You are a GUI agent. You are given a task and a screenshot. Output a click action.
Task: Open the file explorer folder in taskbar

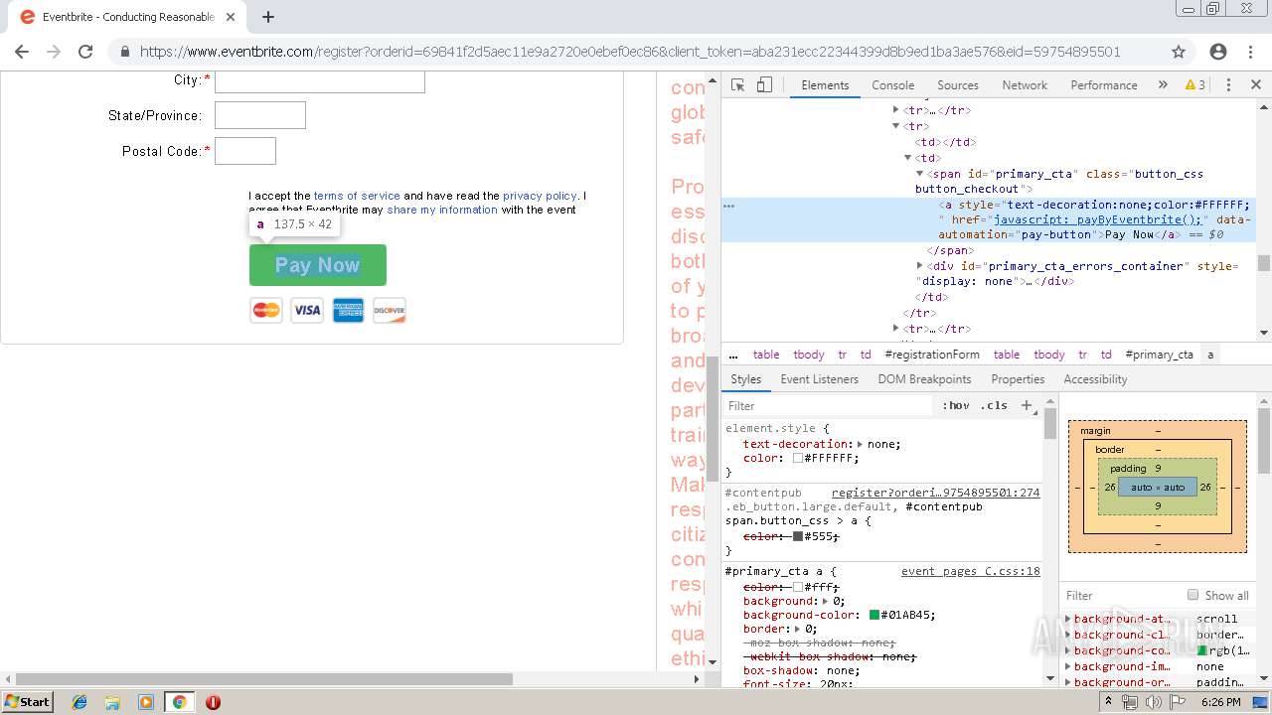(112, 702)
